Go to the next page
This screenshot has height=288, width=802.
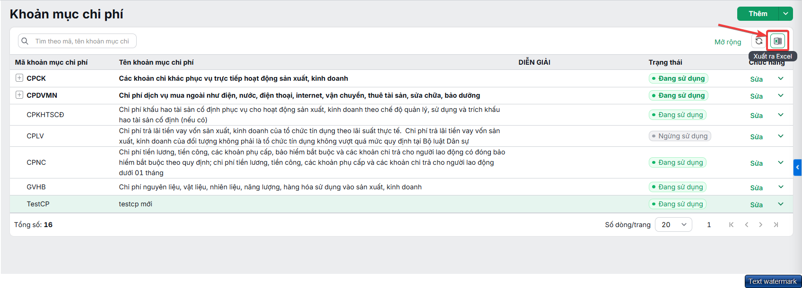(x=760, y=225)
